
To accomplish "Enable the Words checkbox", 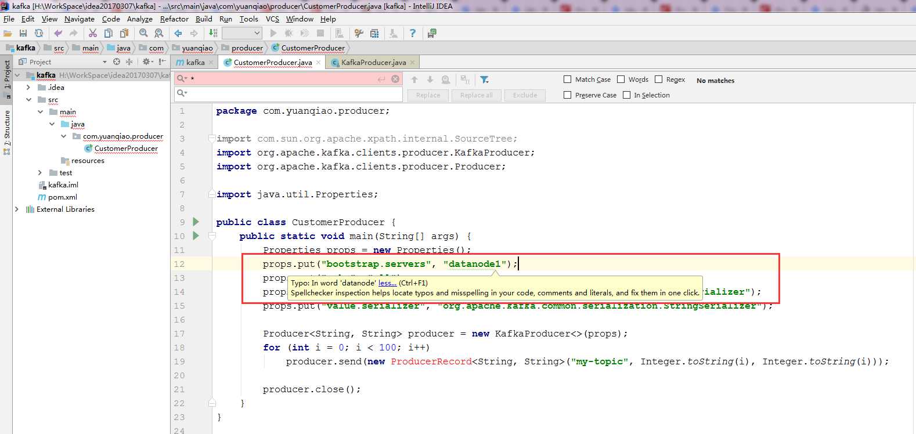I will (621, 79).
